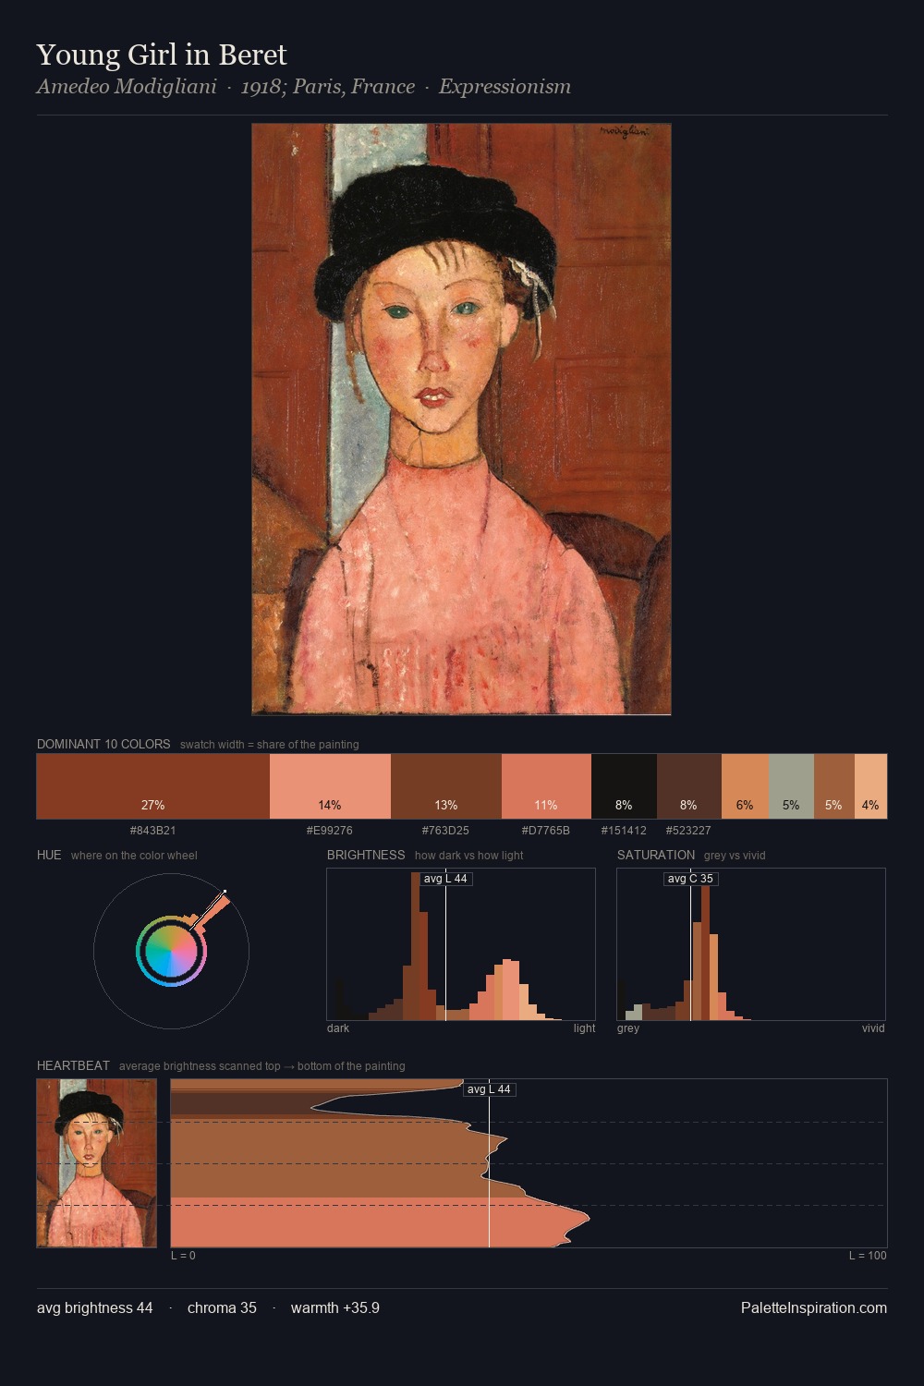The height and width of the screenshot is (1386, 924).
Task: Open the PaletteInspiration.com link
Action: click(x=814, y=1307)
